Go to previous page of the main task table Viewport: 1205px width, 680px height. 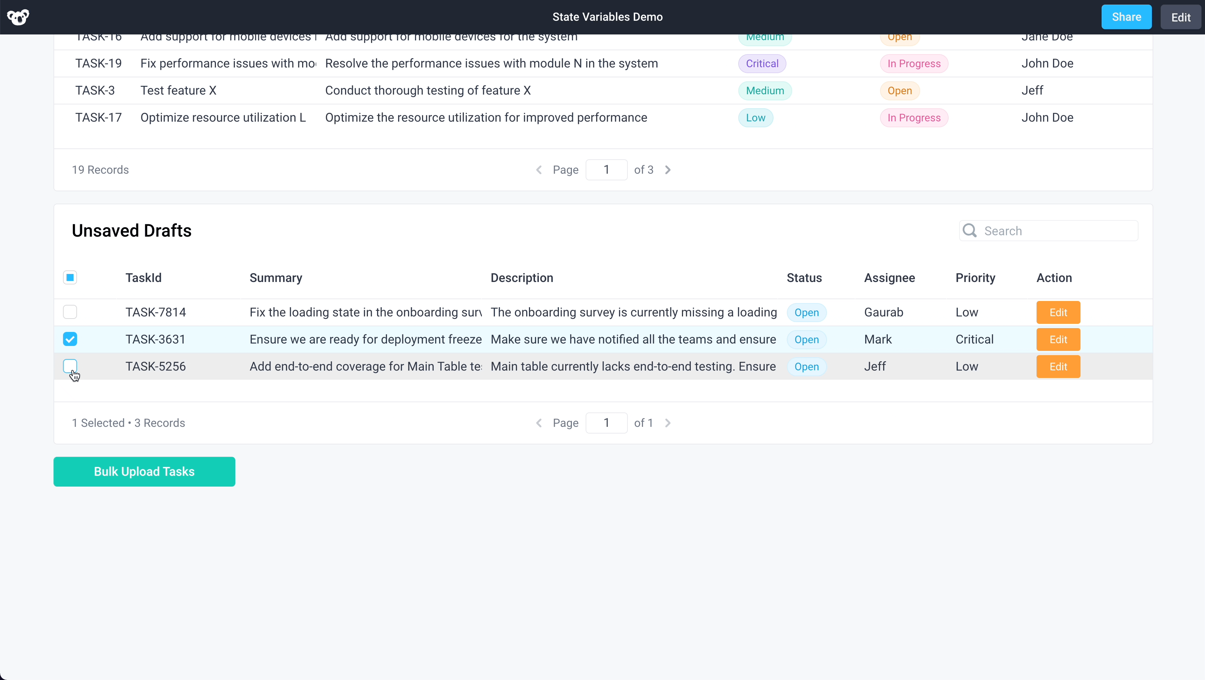coord(539,170)
